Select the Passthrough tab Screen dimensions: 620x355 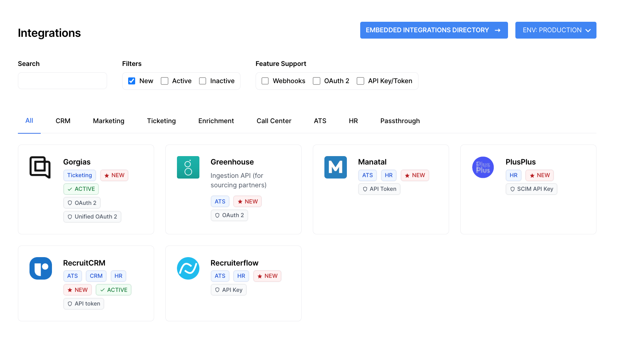[400, 121]
